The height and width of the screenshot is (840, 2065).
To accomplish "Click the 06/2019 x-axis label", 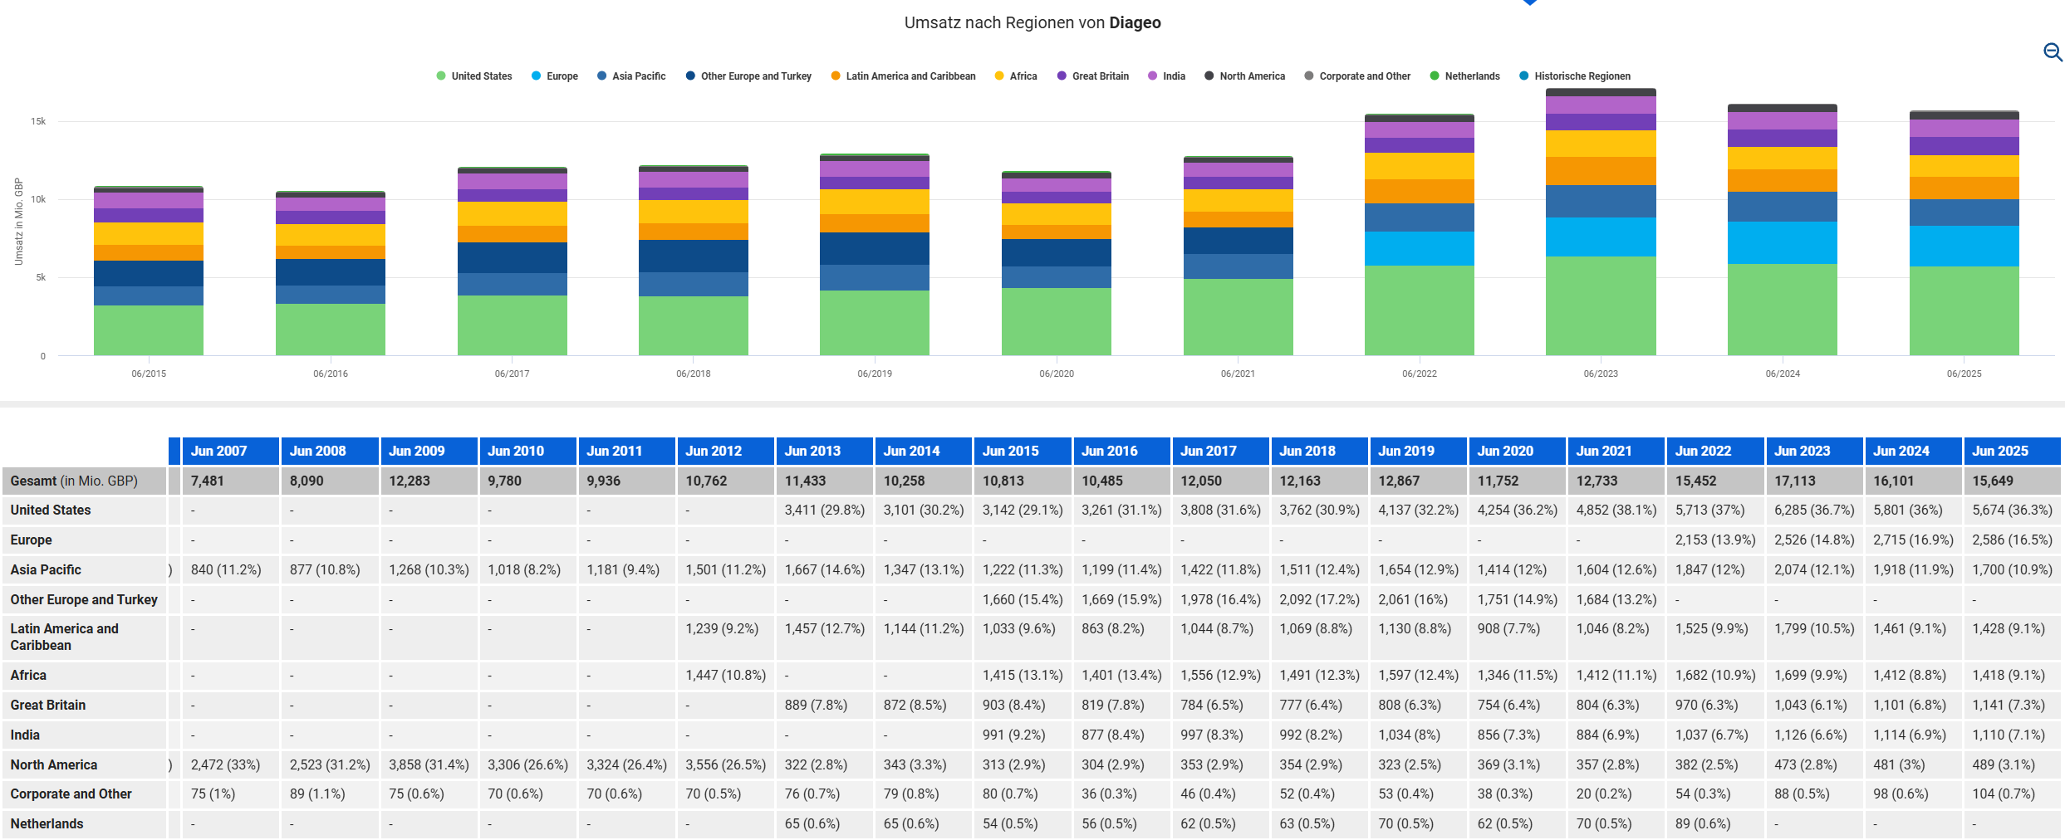I will 875,374.
